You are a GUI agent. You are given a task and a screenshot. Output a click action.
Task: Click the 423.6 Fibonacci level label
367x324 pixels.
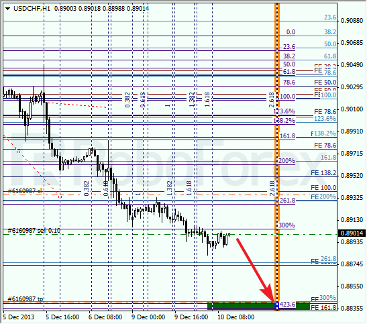287,304
